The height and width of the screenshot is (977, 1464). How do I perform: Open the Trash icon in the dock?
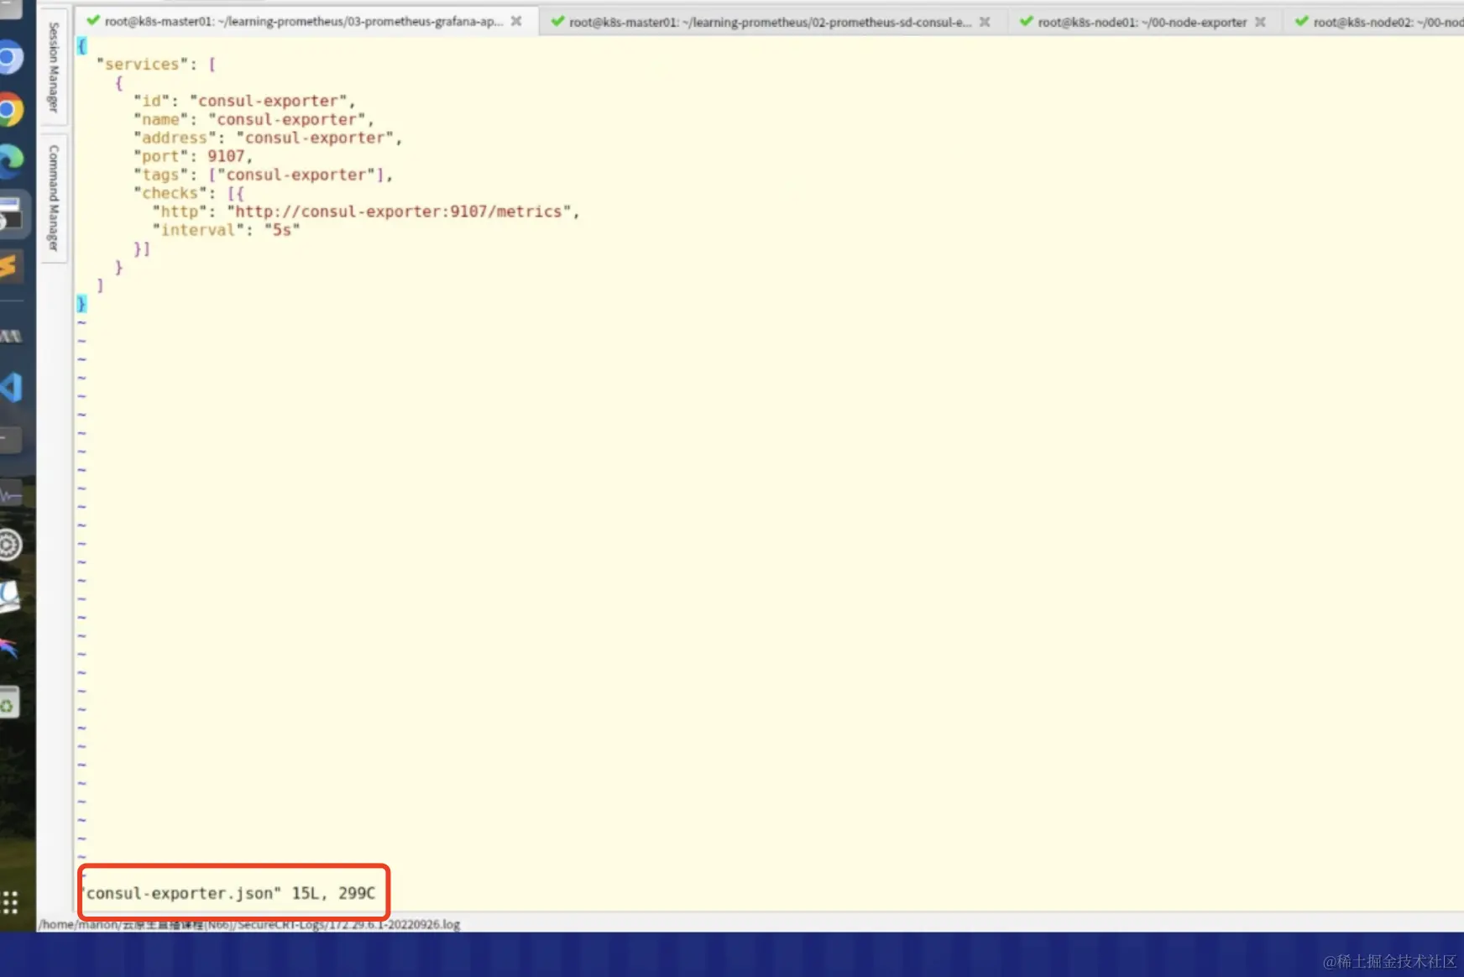click(8, 703)
